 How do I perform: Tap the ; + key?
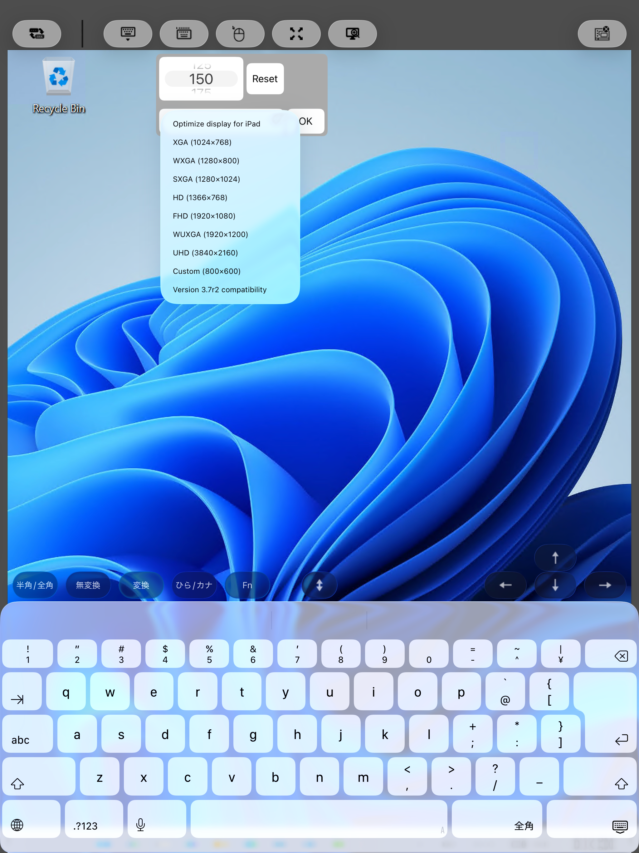[x=473, y=734]
